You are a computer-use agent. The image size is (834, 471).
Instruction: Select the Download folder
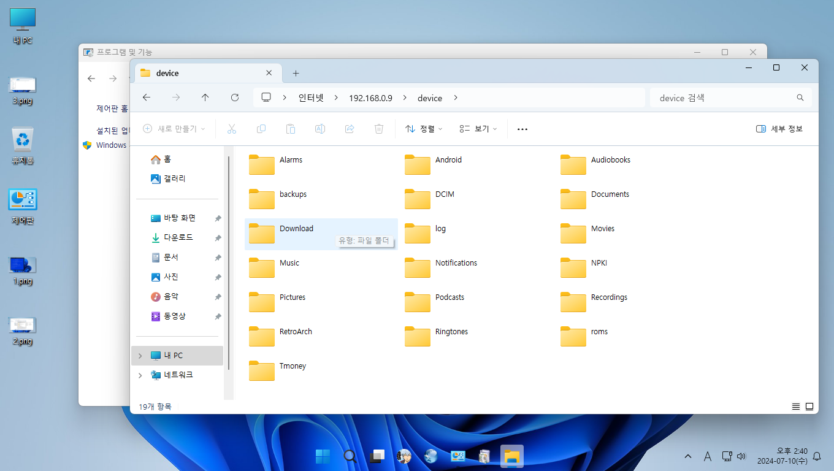(321, 234)
